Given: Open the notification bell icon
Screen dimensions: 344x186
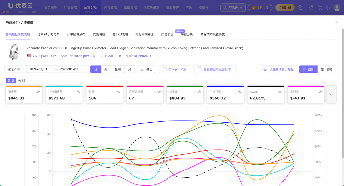Looking at the screenshot, I should [x=328, y=8].
